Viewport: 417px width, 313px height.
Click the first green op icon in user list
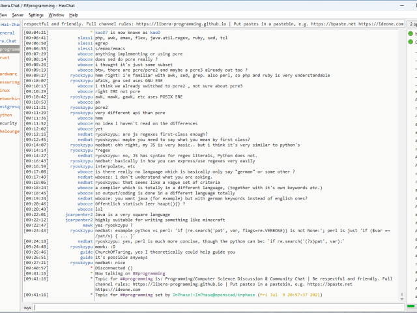[x=412, y=33]
